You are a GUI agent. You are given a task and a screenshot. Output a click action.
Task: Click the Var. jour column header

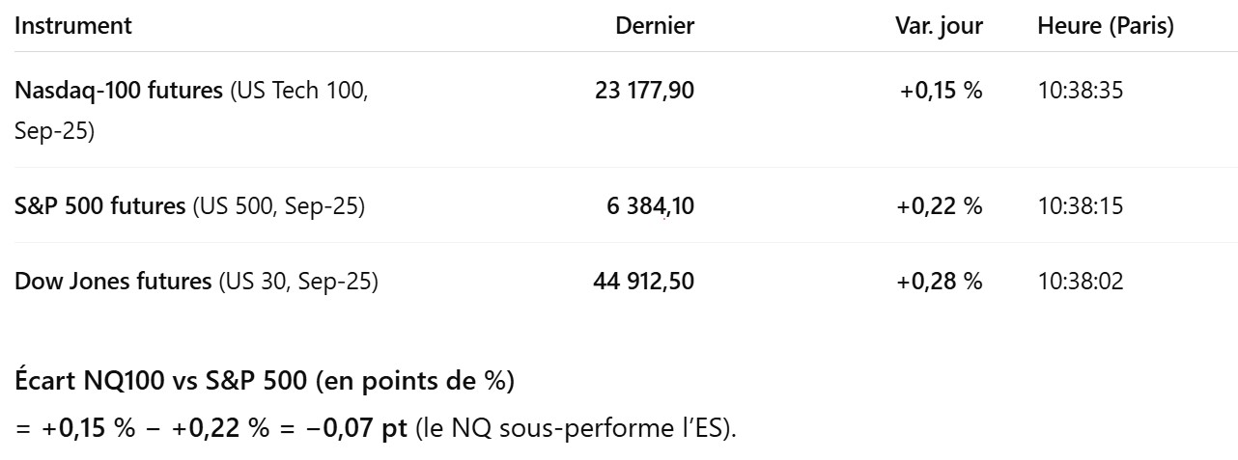[939, 26]
